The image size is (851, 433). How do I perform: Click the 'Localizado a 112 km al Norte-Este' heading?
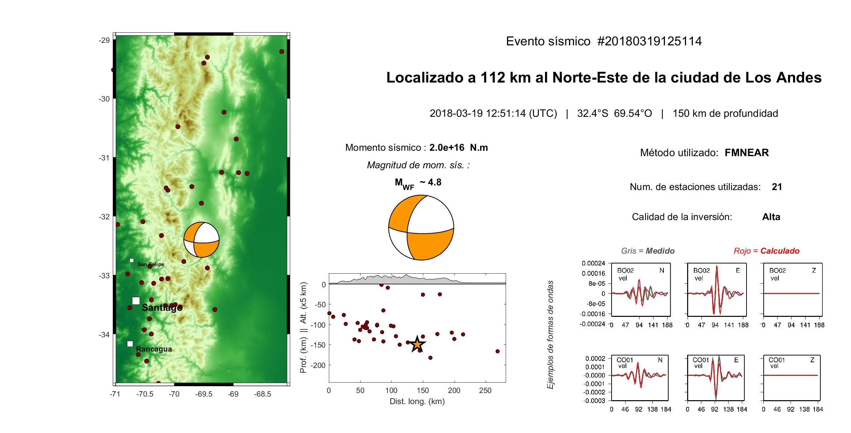(603, 78)
